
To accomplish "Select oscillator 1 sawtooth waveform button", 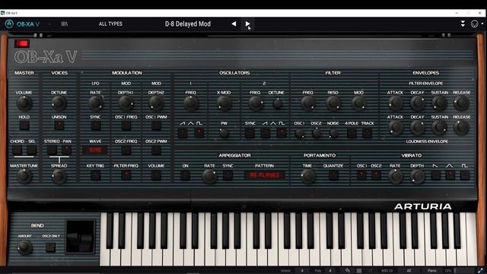I will [183, 132].
